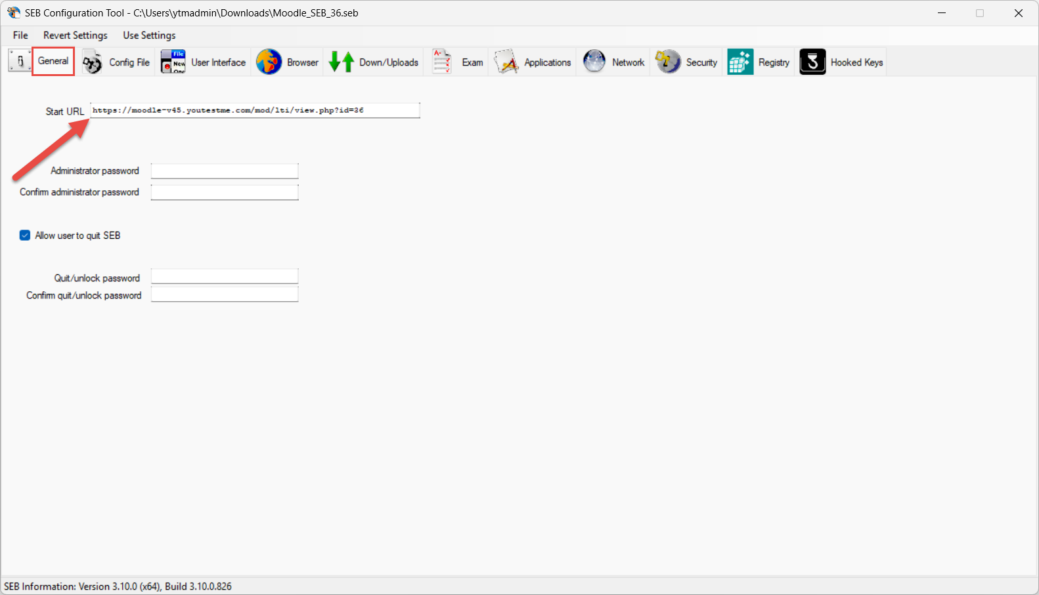Viewport: 1039px width, 595px height.
Task: Select the Applications tab icon
Action: tap(506, 62)
